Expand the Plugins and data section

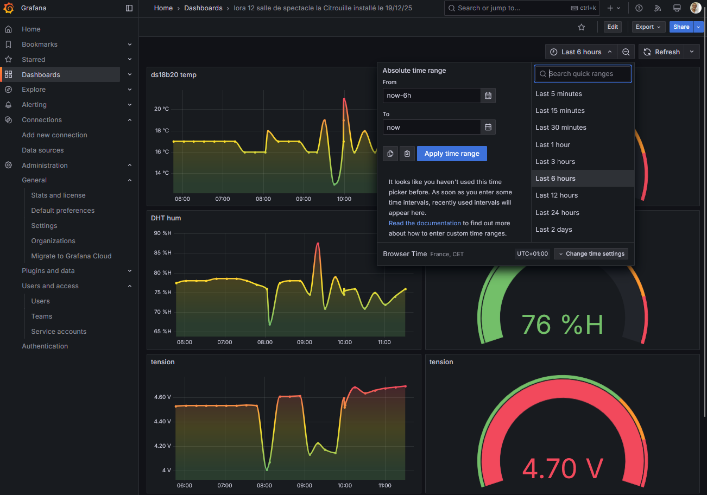tap(130, 271)
